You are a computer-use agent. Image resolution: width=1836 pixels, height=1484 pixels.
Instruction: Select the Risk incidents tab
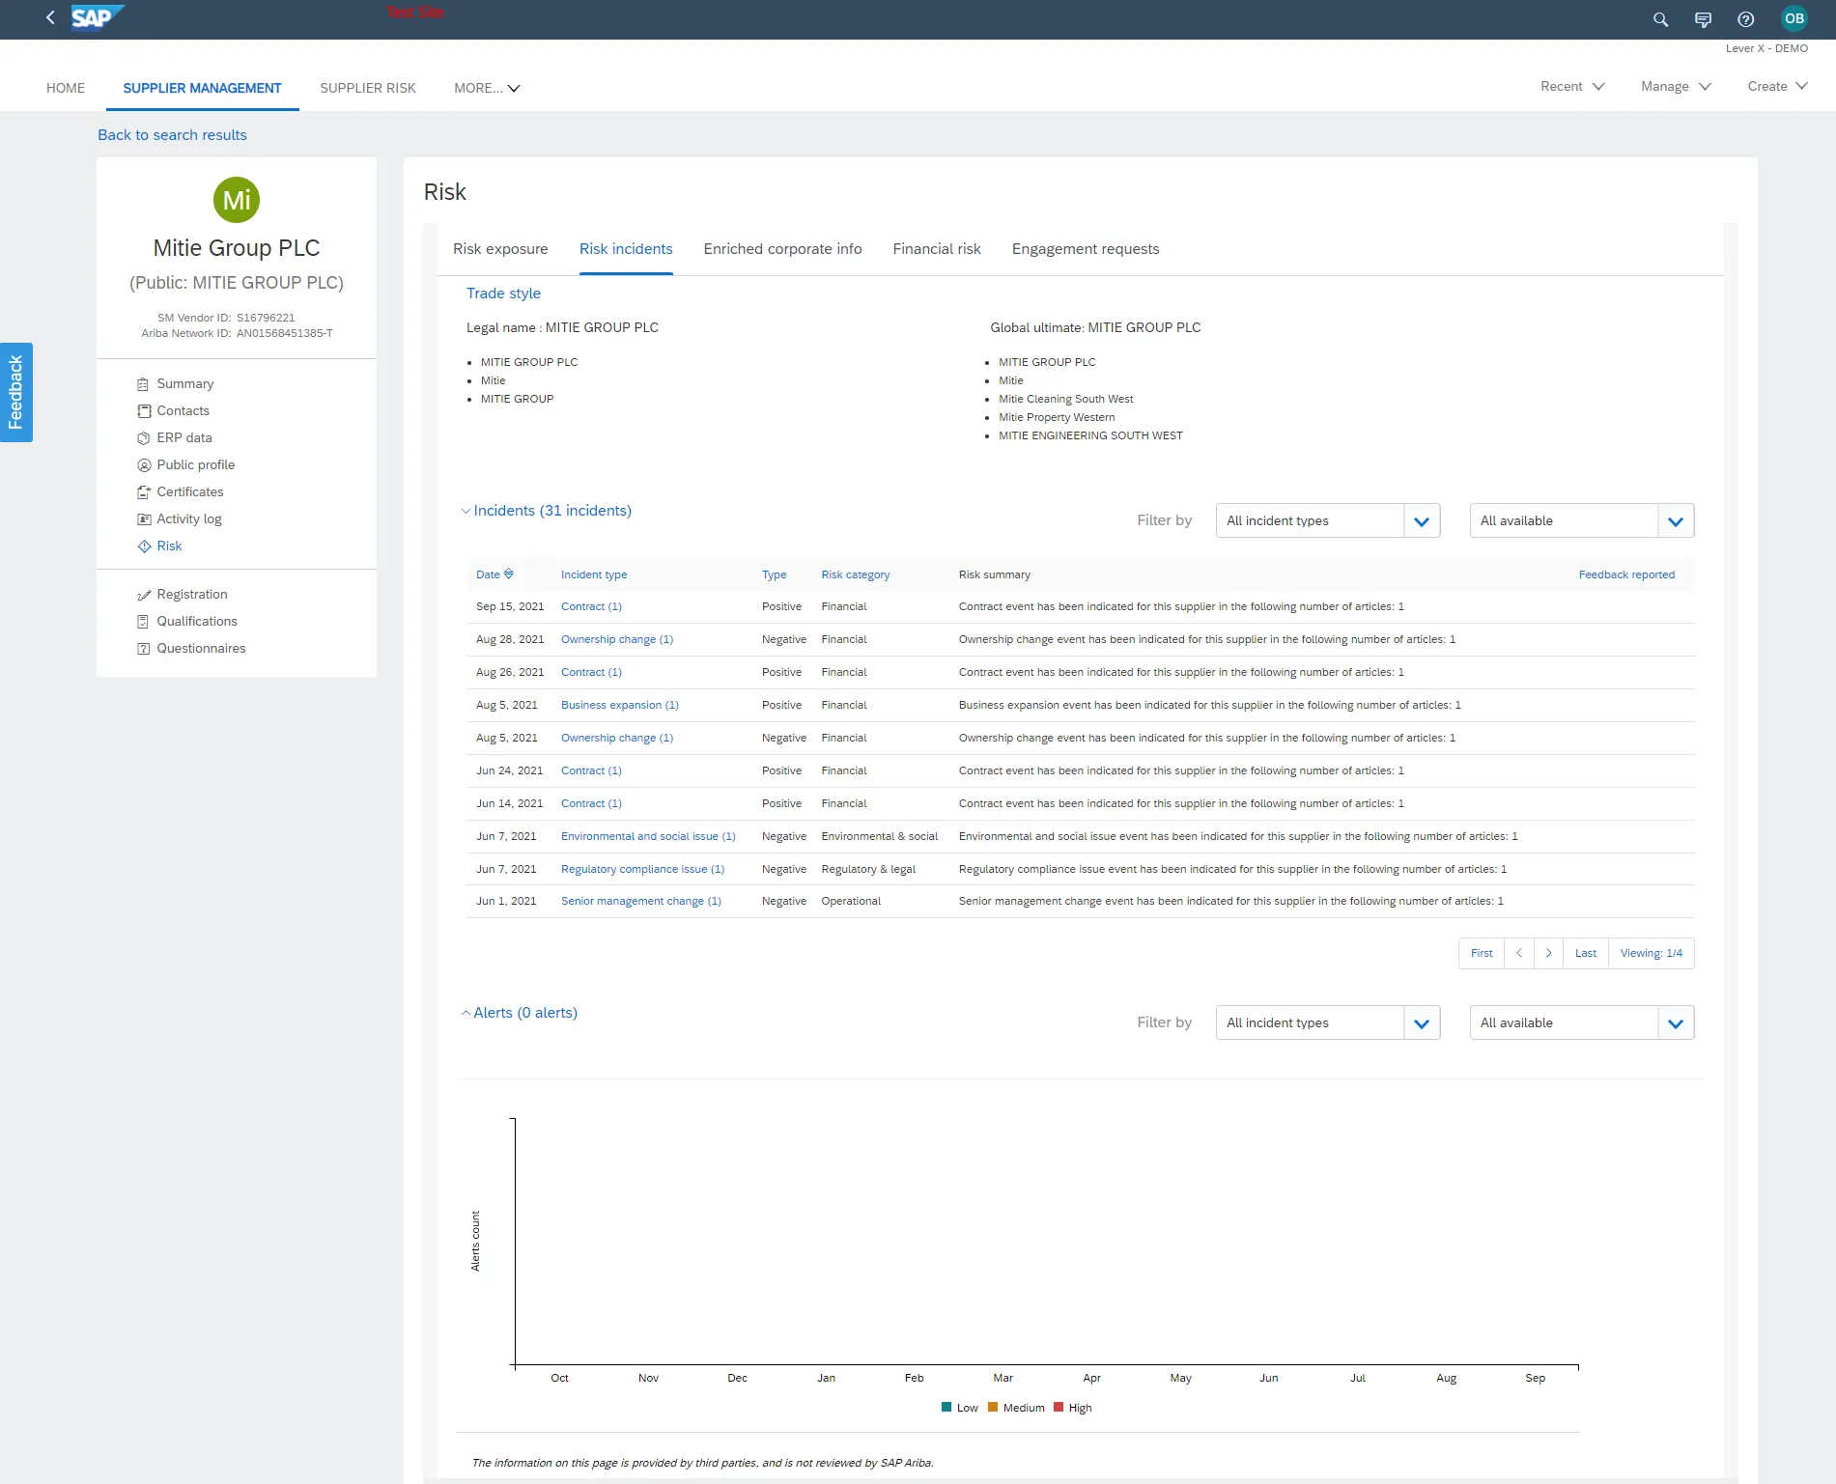click(626, 249)
